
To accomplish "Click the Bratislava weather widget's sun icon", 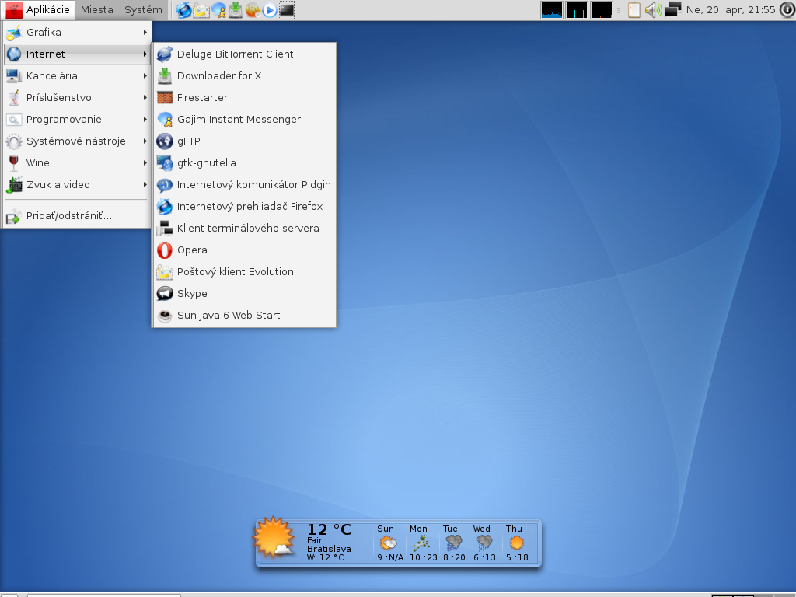I will 275,538.
